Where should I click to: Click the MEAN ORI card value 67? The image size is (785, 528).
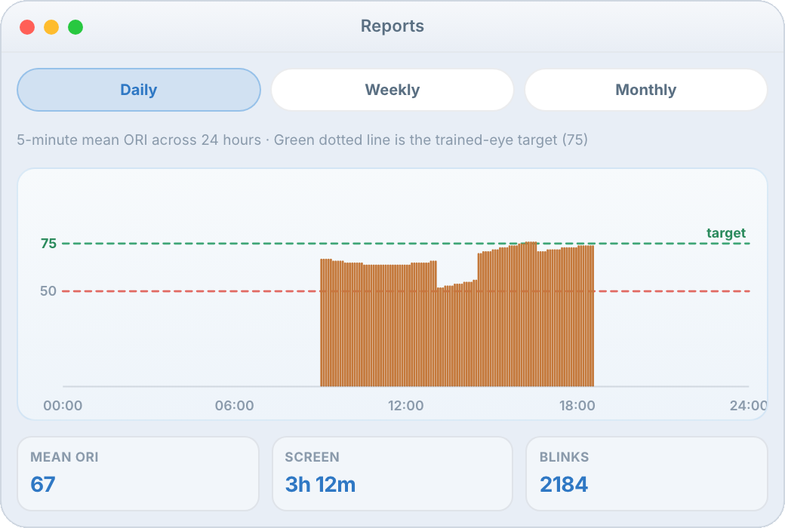click(x=42, y=484)
